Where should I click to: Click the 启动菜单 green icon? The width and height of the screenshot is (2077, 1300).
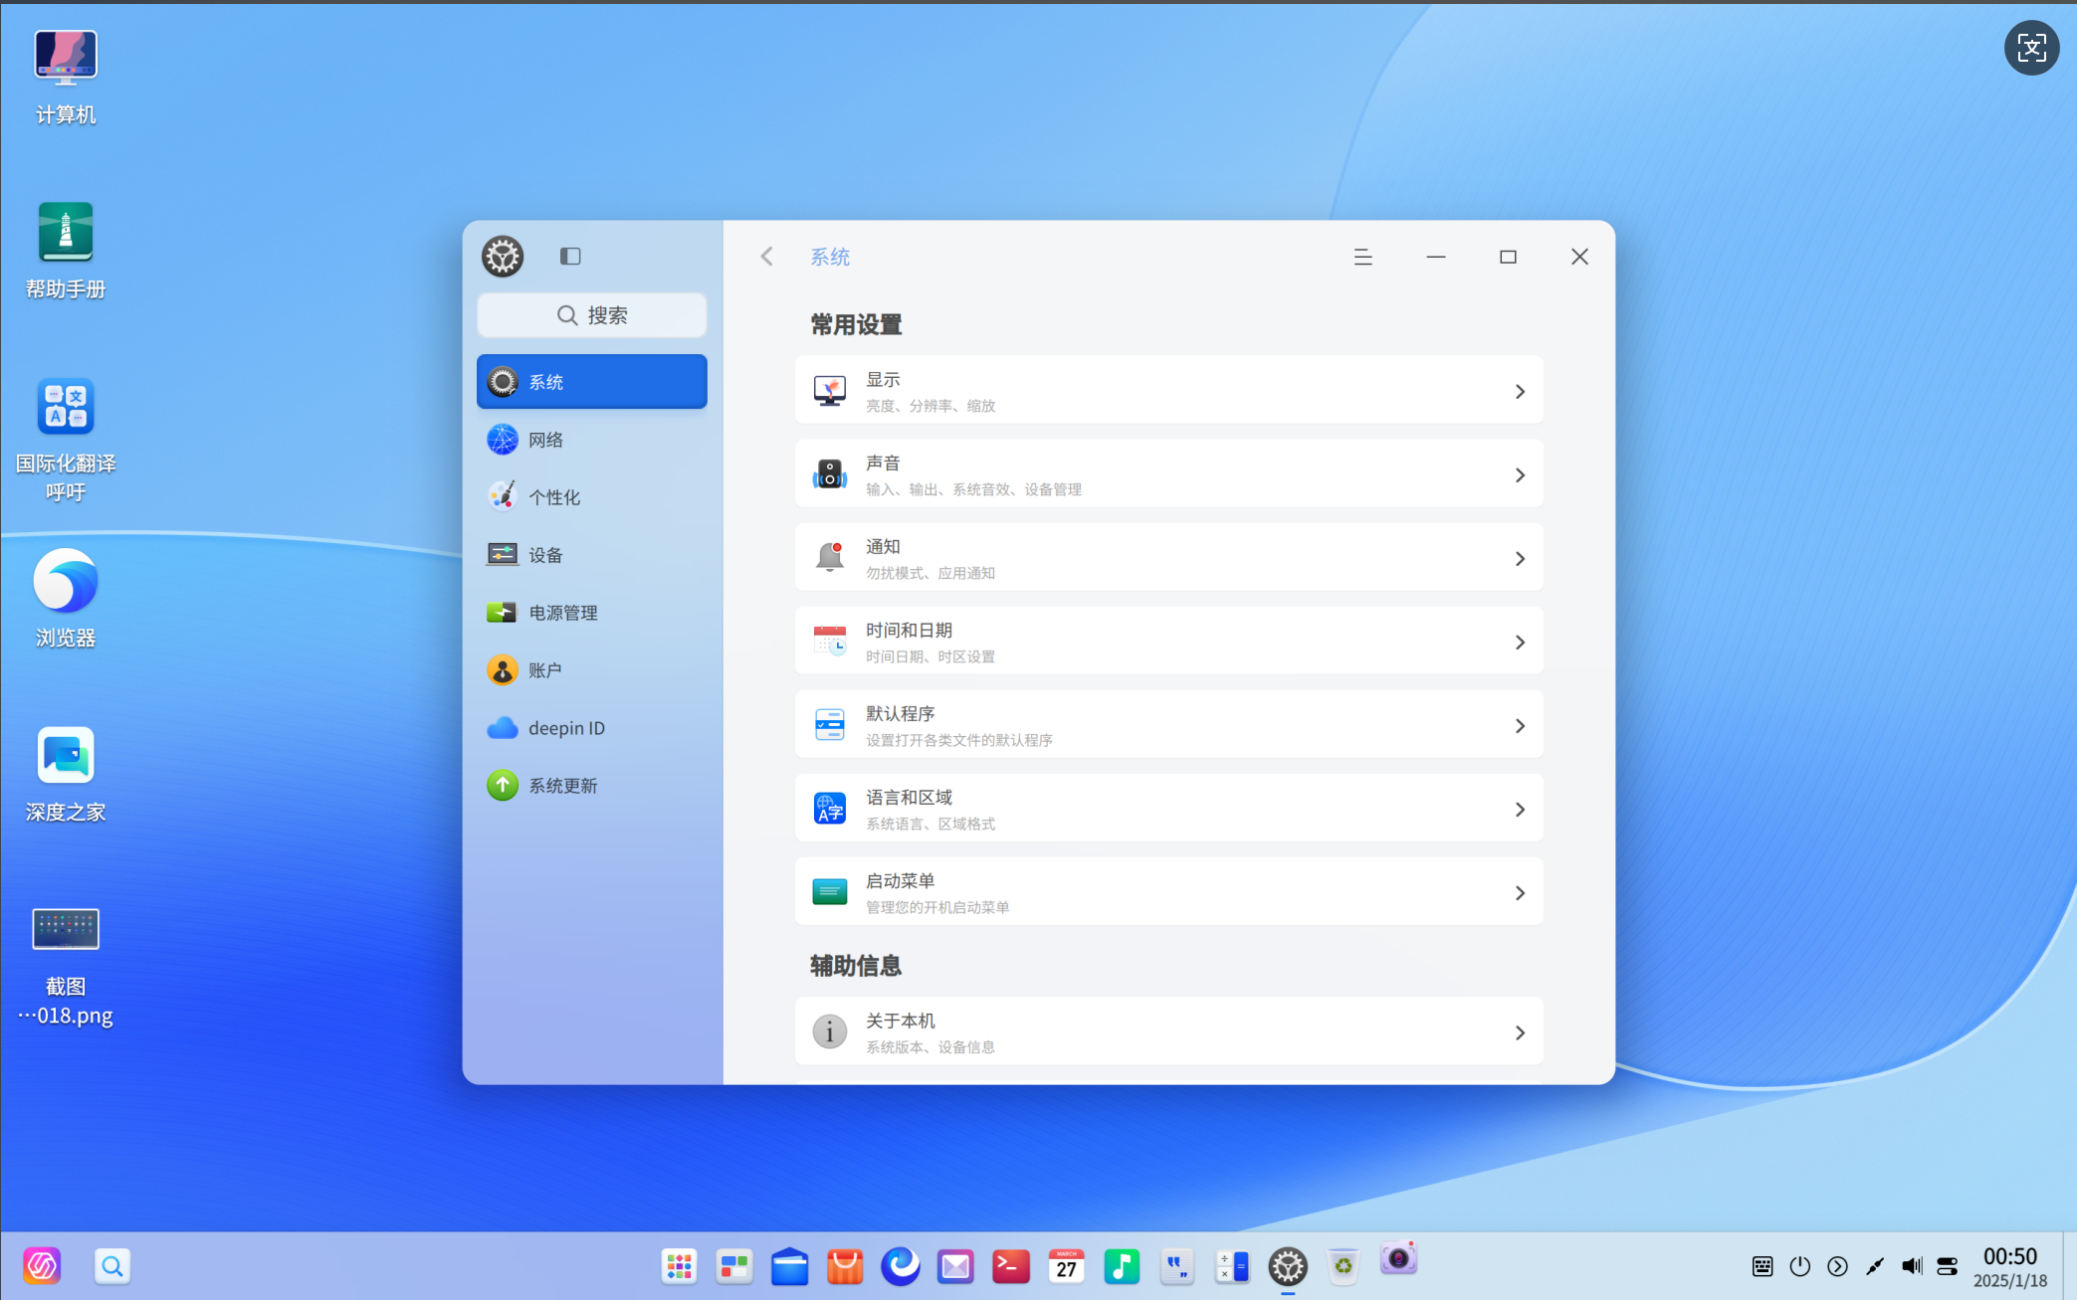[x=830, y=892]
